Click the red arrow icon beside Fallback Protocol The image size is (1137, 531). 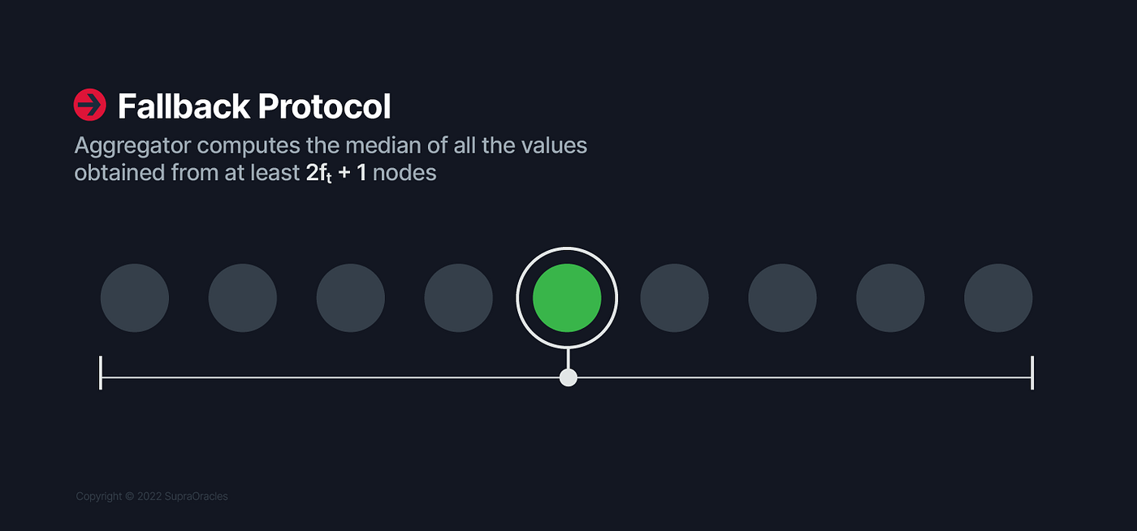click(x=90, y=105)
